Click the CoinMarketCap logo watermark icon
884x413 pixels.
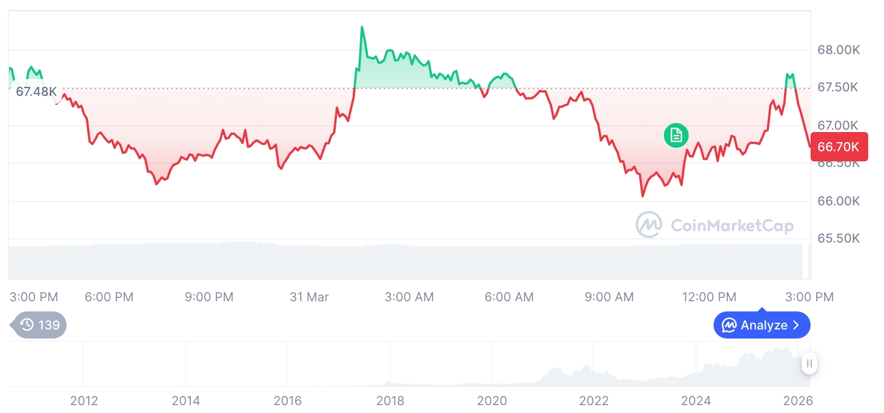pos(649,225)
